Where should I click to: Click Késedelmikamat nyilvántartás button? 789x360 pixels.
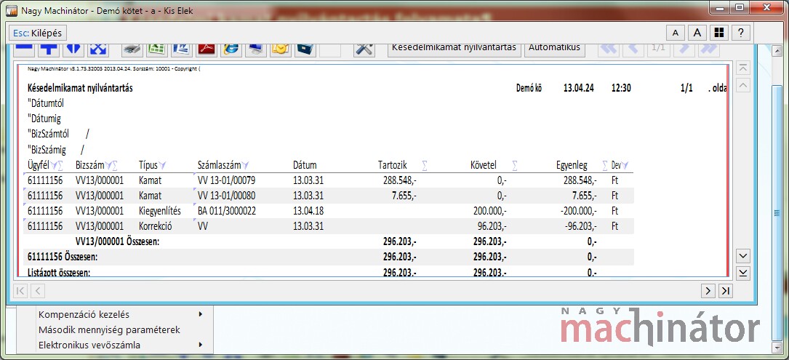point(454,49)
